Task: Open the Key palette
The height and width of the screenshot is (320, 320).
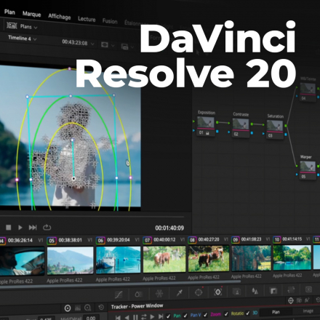Action: click(x=273, y=290)
